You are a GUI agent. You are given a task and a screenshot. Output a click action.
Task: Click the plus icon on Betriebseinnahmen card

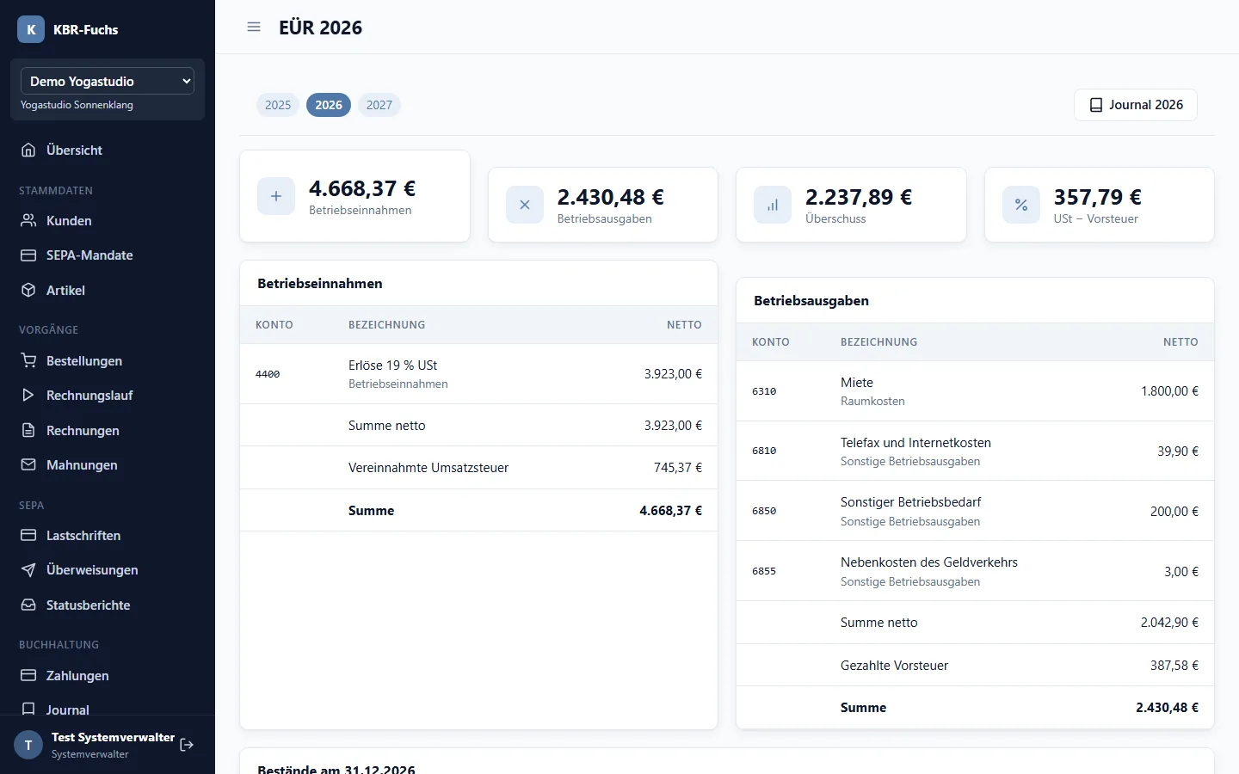coord(276,196)
